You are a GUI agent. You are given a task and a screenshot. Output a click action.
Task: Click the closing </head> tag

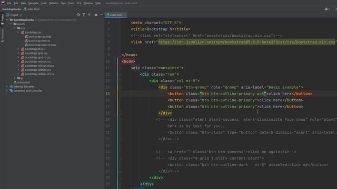click(130, 55)
